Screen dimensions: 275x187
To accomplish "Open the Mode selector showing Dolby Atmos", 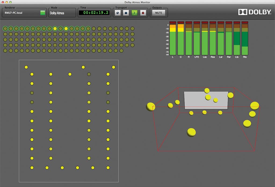I will 62,13.
